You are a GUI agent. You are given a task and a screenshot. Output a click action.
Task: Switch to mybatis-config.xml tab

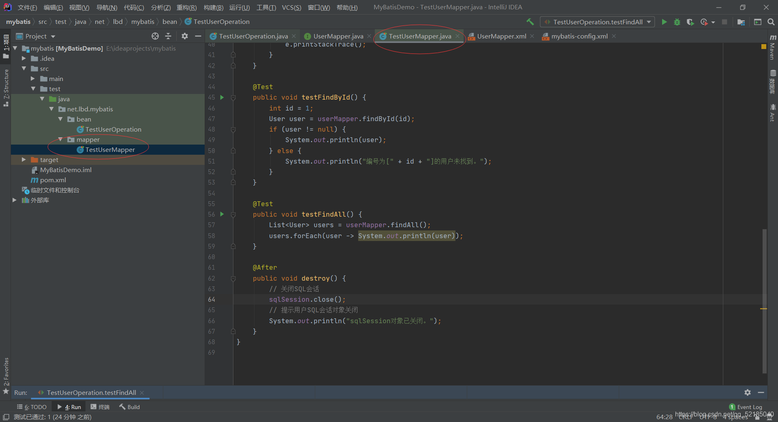pos(579,36)
